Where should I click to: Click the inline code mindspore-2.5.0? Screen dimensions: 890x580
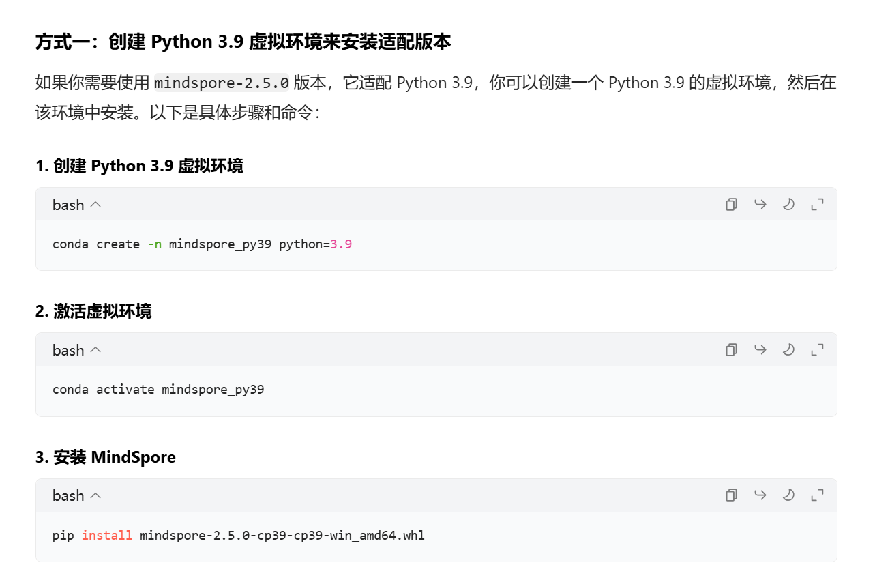220,82
